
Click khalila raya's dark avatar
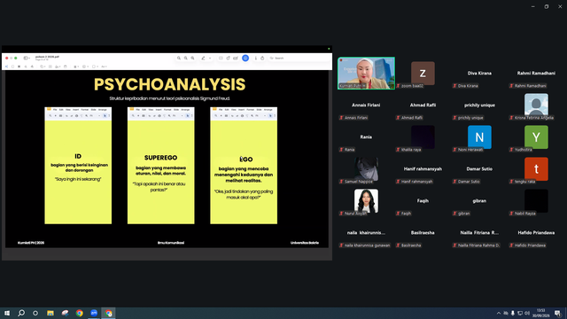[423, 137]
